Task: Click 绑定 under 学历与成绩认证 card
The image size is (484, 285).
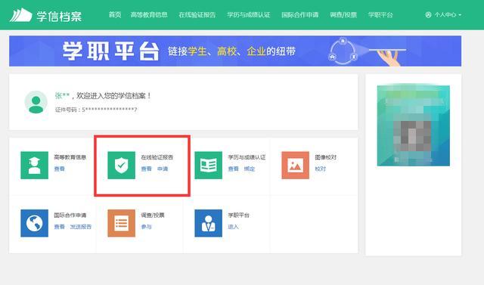Action: point(250,169)
